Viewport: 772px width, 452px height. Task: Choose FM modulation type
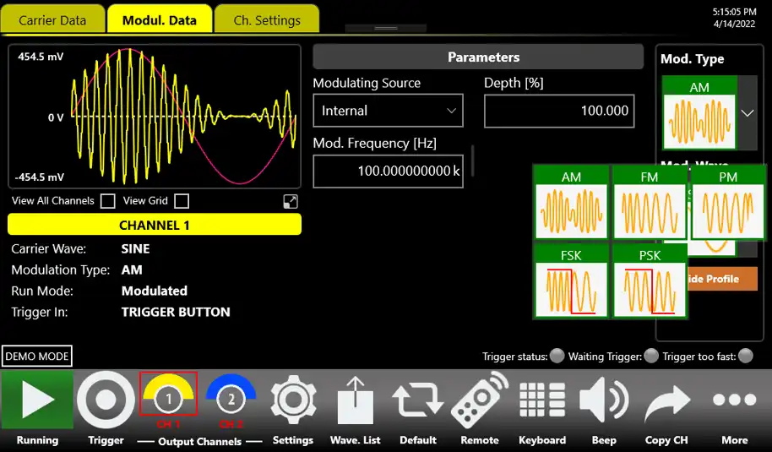pos(650,203)
